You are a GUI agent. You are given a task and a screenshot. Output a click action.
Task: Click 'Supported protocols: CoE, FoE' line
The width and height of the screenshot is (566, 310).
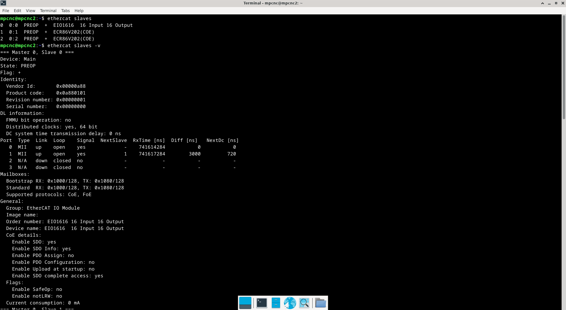[49, 195]
